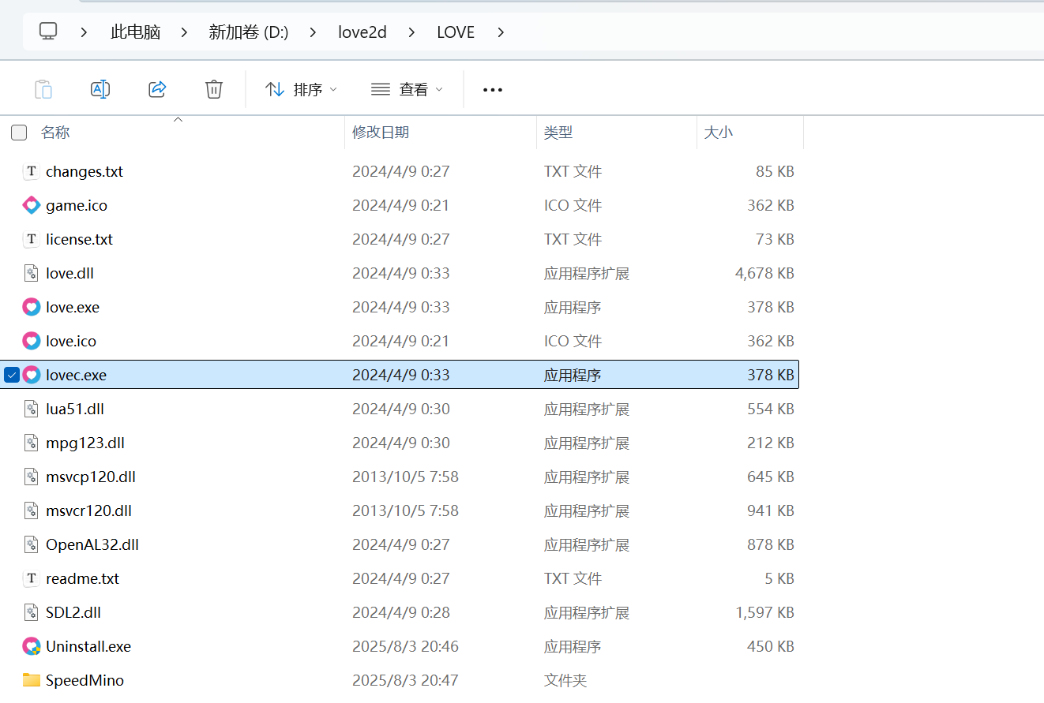Open the 查看 view dropdown
This screenshot has width=1044, height=703.
click(407, 90)
